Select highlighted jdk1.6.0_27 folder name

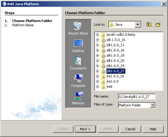(116, 71)
